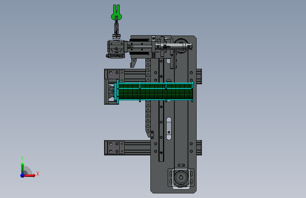Click the red X axis arrow of the triad
Image resolution: width=306 pixels, height=198 pixels.
[30, 175]
